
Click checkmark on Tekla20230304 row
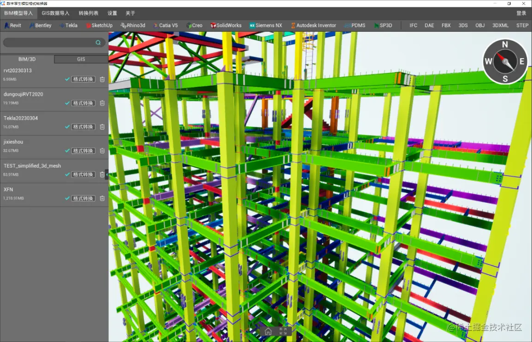click(67, 127)
